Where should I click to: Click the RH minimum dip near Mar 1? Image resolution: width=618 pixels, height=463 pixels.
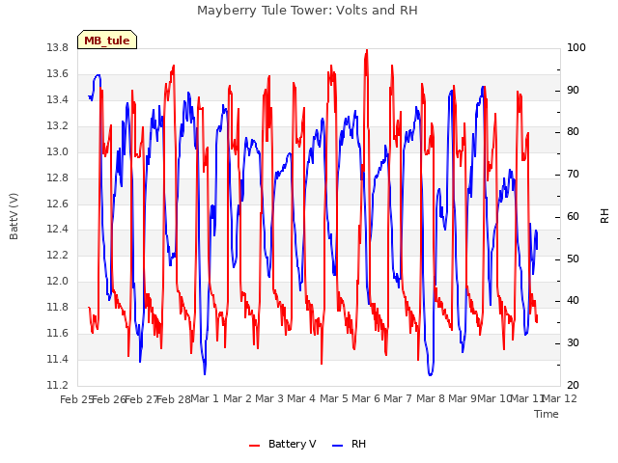(205, 373)
